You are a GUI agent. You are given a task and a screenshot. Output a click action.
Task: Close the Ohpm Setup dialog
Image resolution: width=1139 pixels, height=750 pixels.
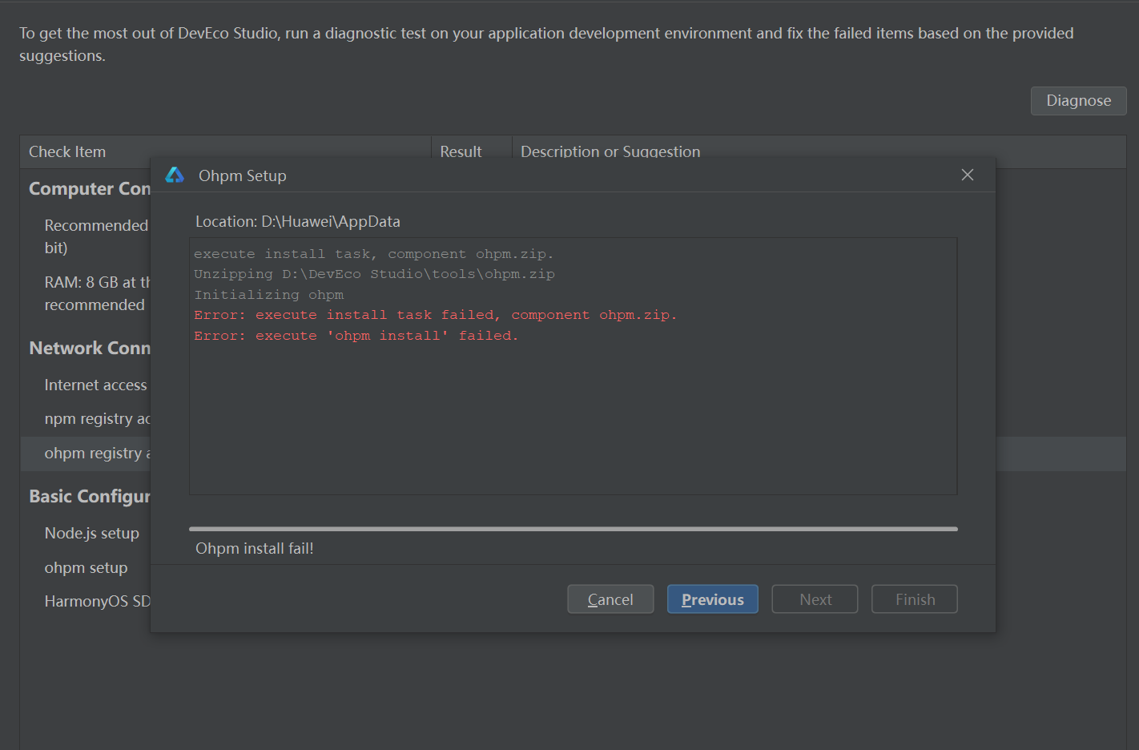point(967,175)
